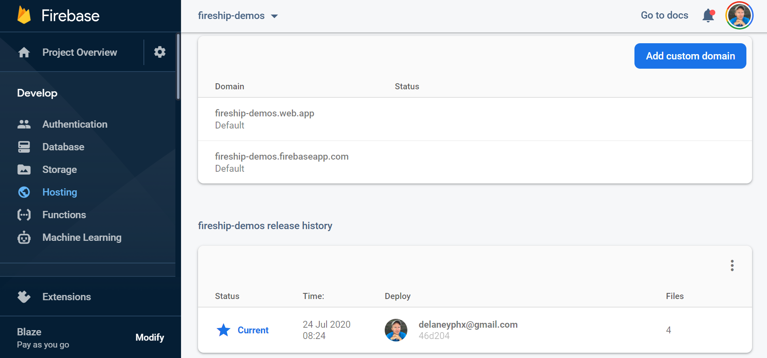Open release history three-dot menu

coord(732,265)
